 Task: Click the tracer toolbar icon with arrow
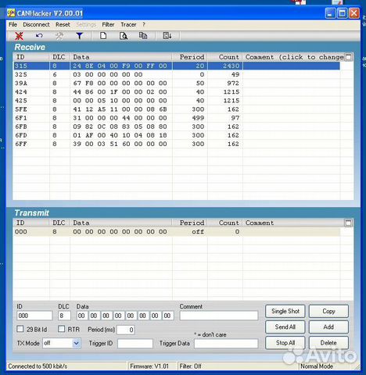pyautogui.click(x=167, y=35)
